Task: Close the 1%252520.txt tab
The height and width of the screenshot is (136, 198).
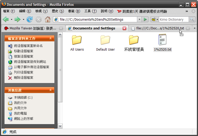Action: [188, 28]
